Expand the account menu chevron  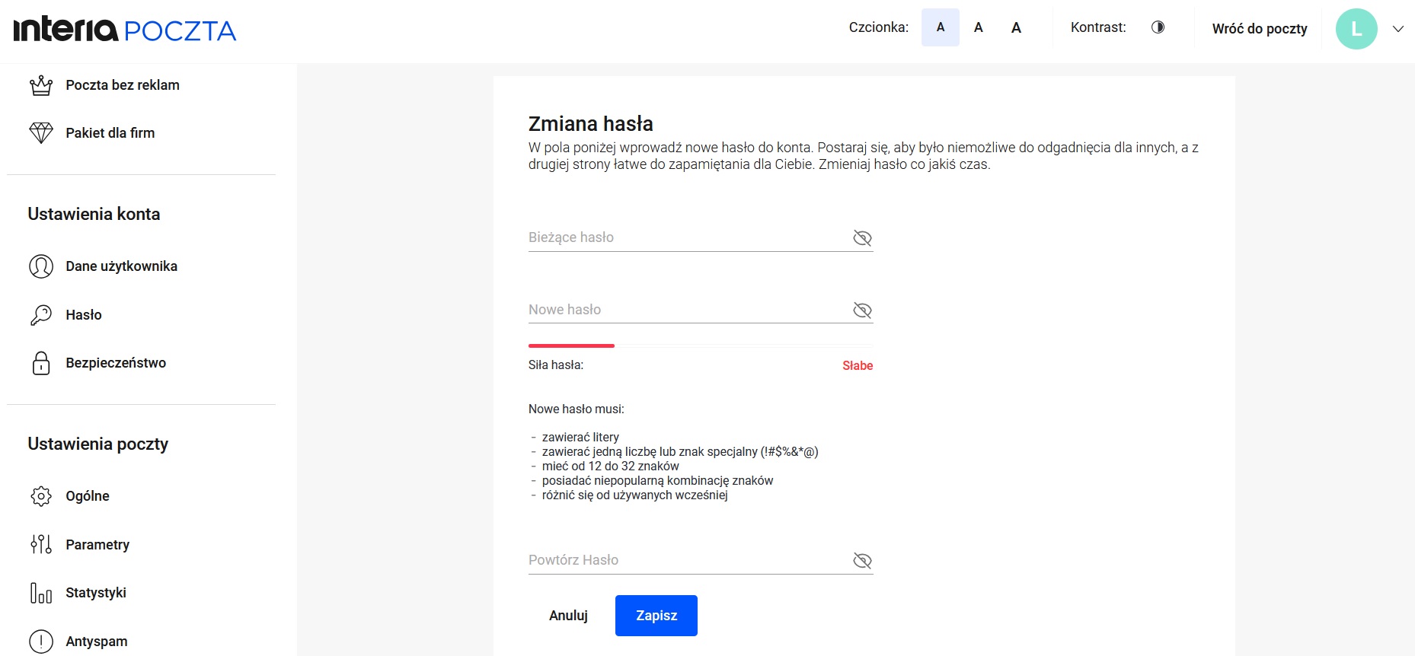point(1397,29)
